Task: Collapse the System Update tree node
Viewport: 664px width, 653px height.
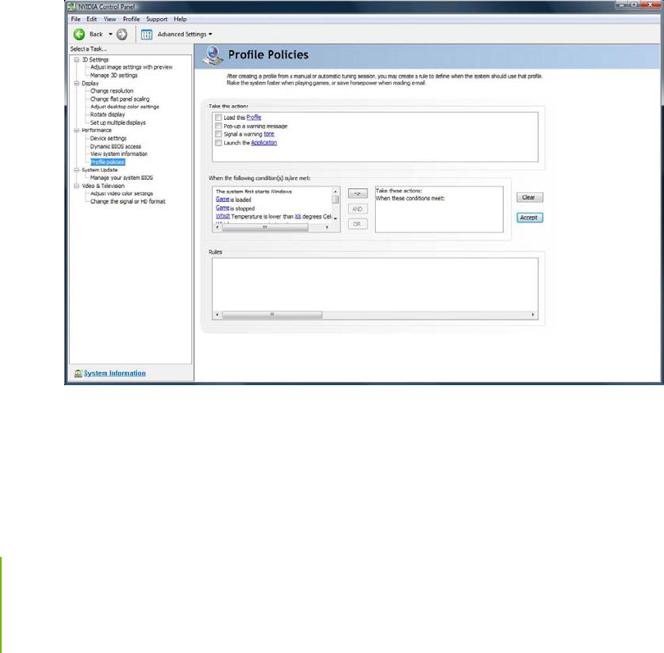Action: point(76,170)
